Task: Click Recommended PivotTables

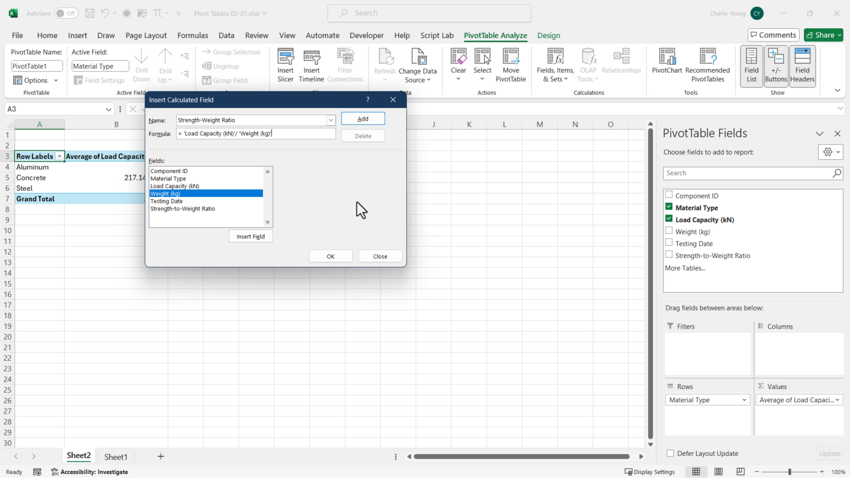Action: click(708, 64)
